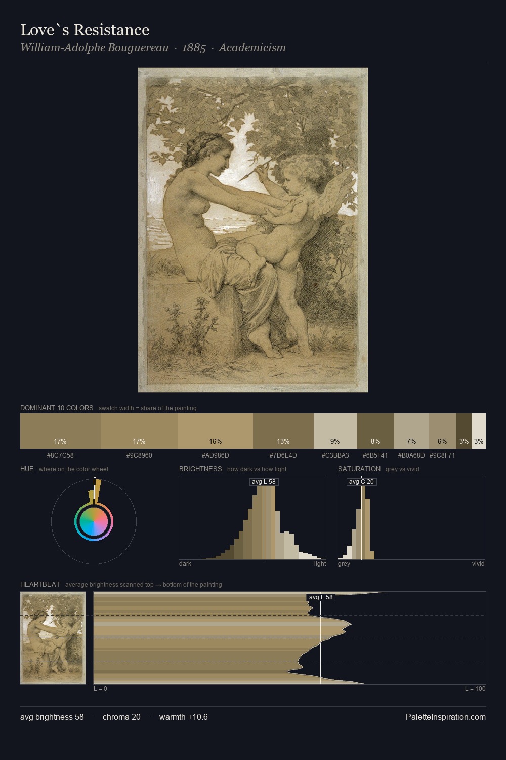
Task: Click the 'grey' axis label under Saturation
Action: 344,564
